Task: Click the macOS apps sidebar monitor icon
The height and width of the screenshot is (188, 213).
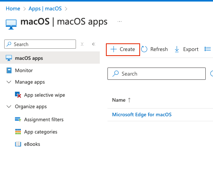Action: (x=9, y=58)
